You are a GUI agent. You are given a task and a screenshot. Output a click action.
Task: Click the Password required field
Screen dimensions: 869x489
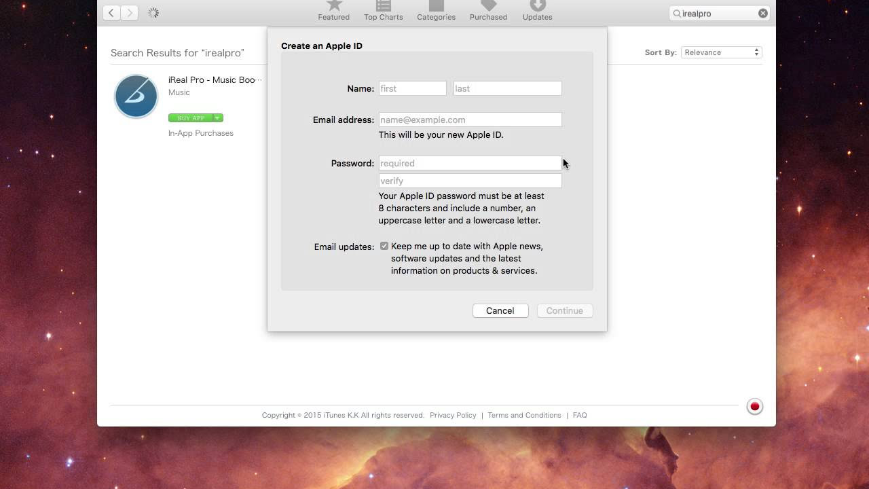(470, 163)
